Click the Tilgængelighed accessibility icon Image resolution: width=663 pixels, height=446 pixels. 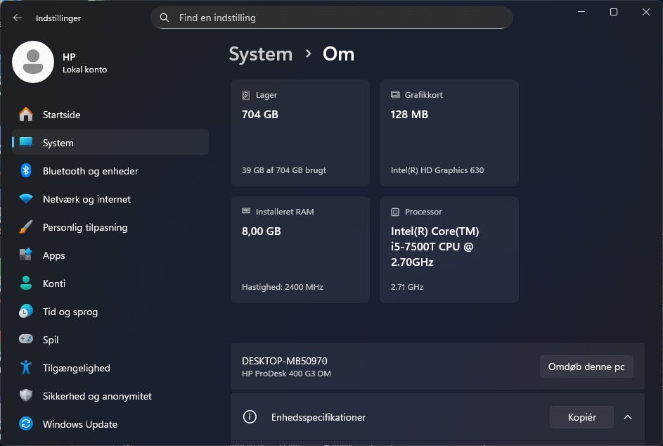(26, 368)
